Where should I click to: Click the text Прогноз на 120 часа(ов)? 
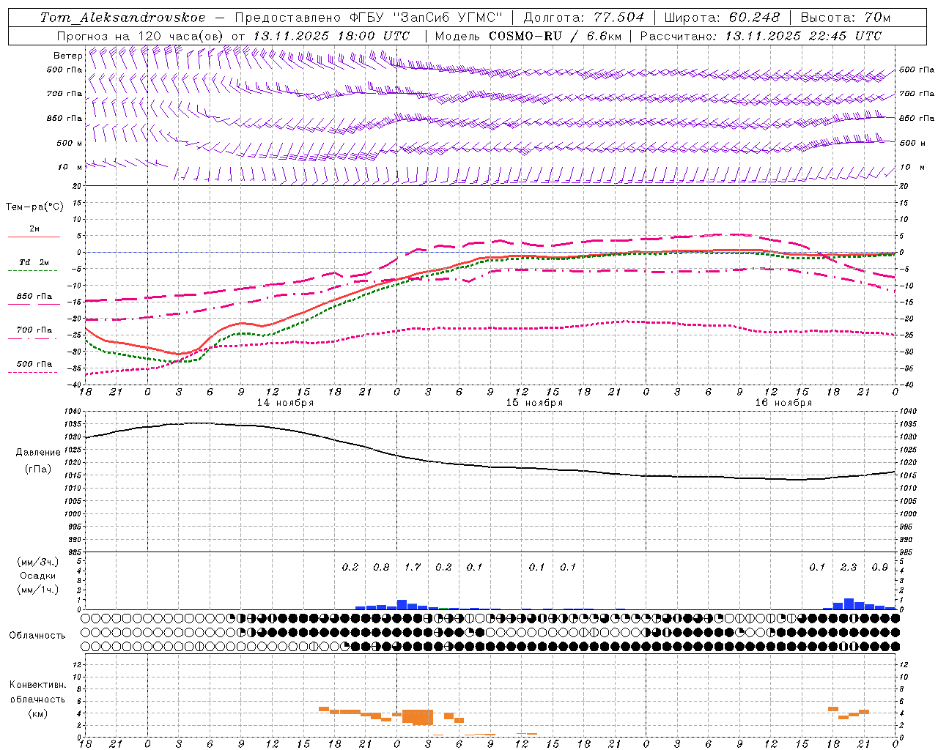(140, 36)
